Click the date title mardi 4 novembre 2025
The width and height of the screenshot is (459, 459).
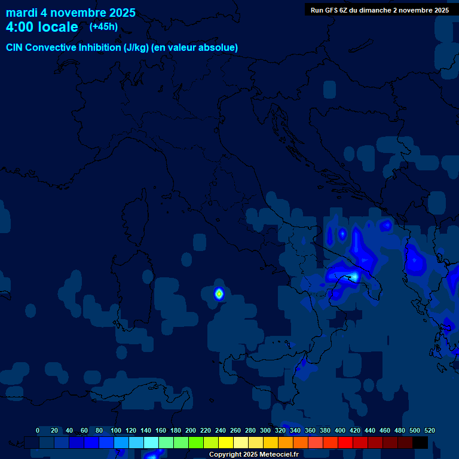pyautogui.click(x=71, y=13)
